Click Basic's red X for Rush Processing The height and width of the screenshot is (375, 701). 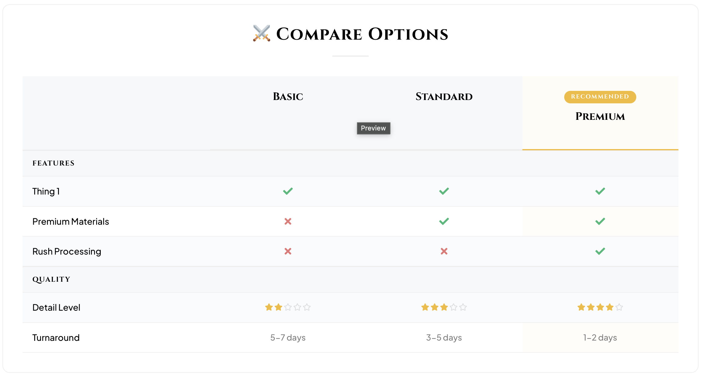pos(288,251)
